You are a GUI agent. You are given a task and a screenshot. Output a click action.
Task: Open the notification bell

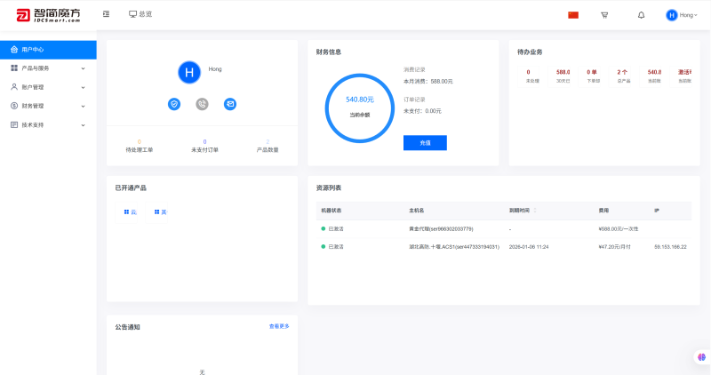pos(641,15)
